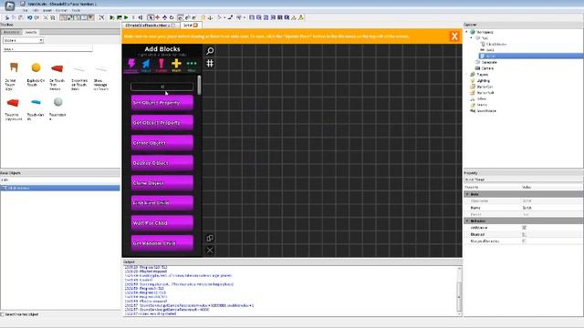
Task: Toggle the Select inserted object checkbox
Action: tap(3, 314)
